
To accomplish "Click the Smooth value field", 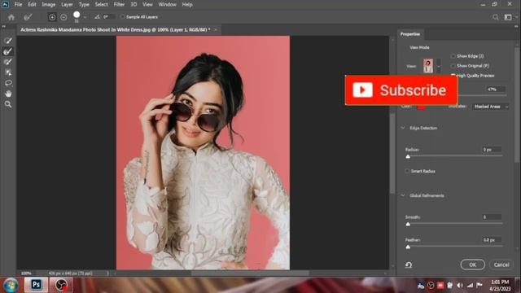I will point(492,217).
